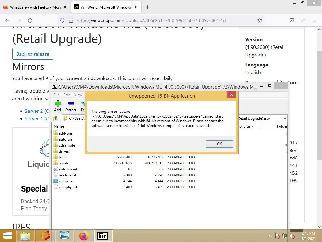Click the Action Center flag tray icon
The height and width of the screenshot is (242, 322).
(x=277, y=236)
